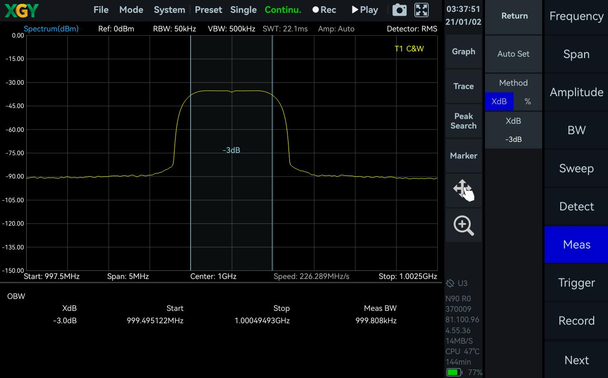Open the Mode menu
Viewport: 608px width, 378px height.
[131, 10]
